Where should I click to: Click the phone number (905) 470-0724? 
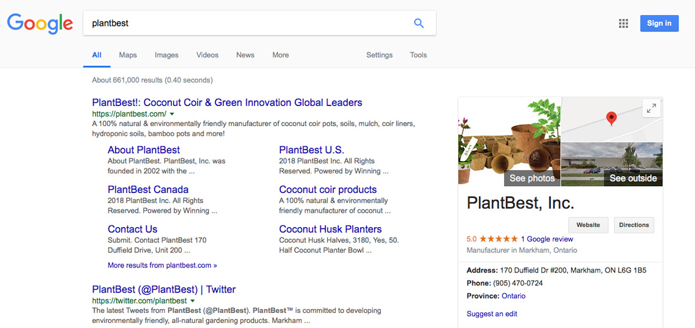click(517, 283)
